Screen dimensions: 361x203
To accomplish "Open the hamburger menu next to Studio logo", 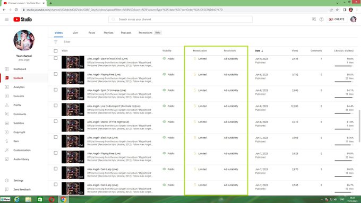I will (x=7, y=19).
